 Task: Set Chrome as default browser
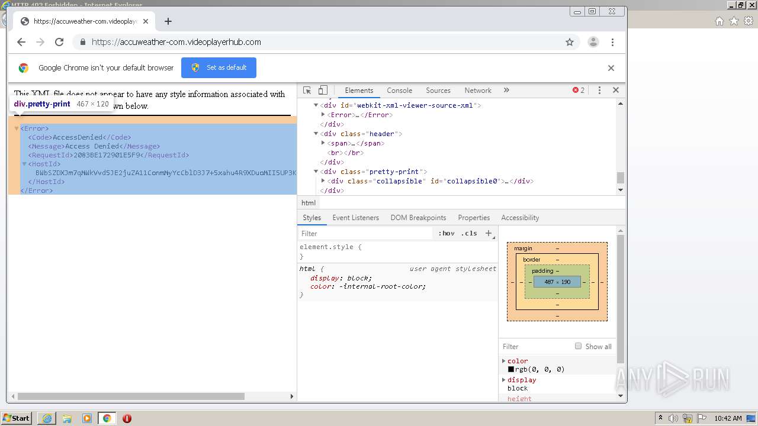pos(219,67)
